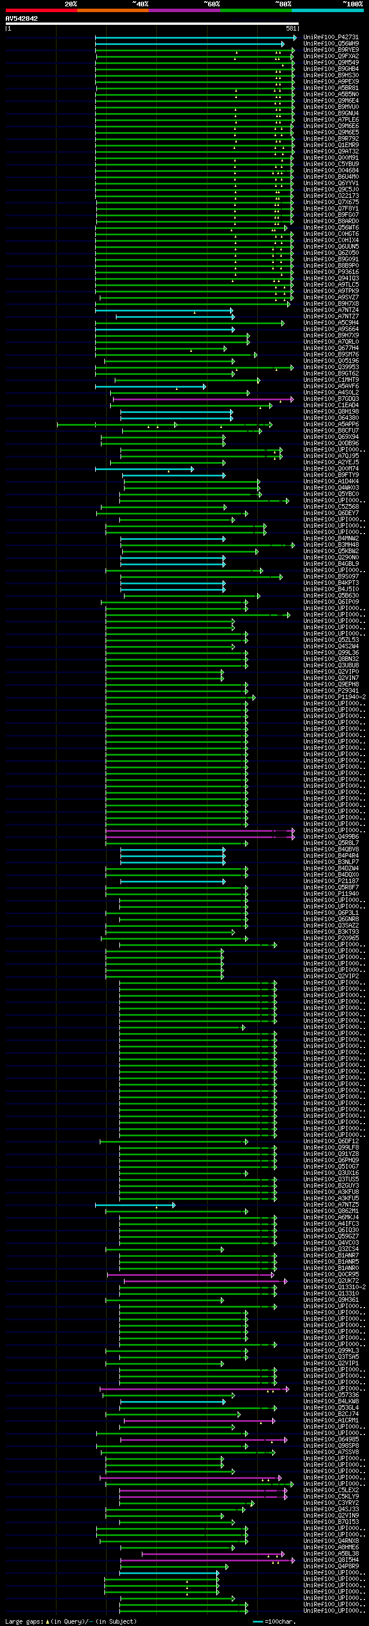Select the UniRef100_Q677H4 label
Viewport: 369px width, 1626px height.
pos(331,348)
